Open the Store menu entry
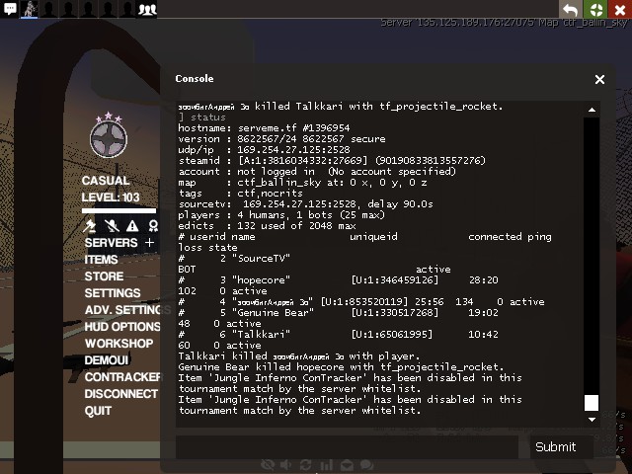Viewport: 632px width, 474px height. point(104,276)
